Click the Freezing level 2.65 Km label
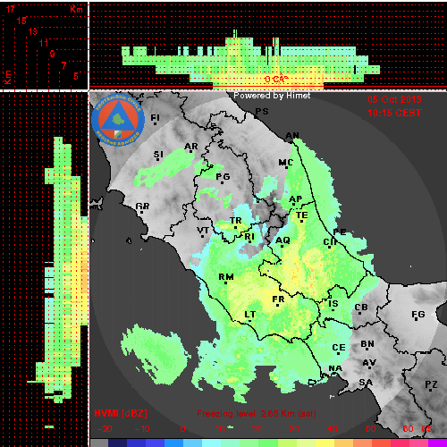The height and width of the screenshot is (447, 447). (x=257, y=414)
